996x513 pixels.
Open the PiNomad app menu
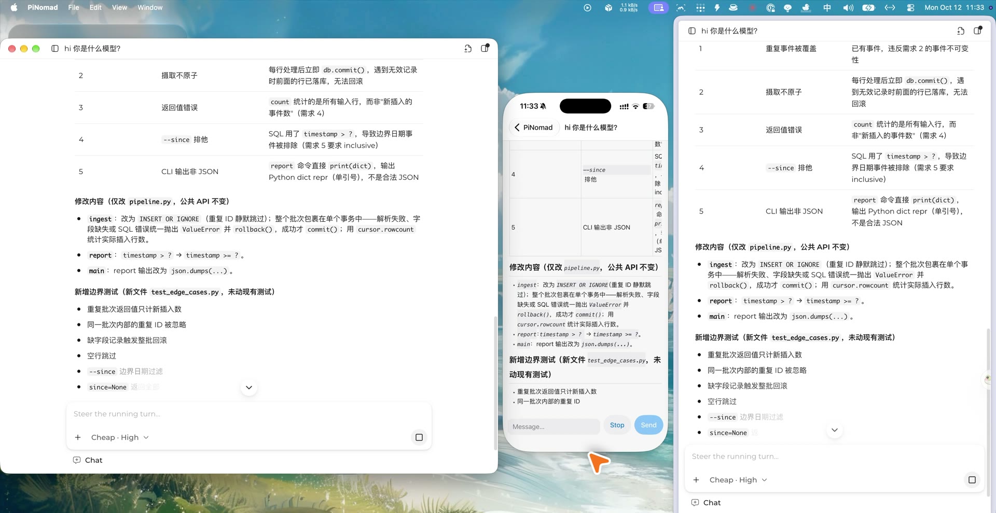[43, 8]
